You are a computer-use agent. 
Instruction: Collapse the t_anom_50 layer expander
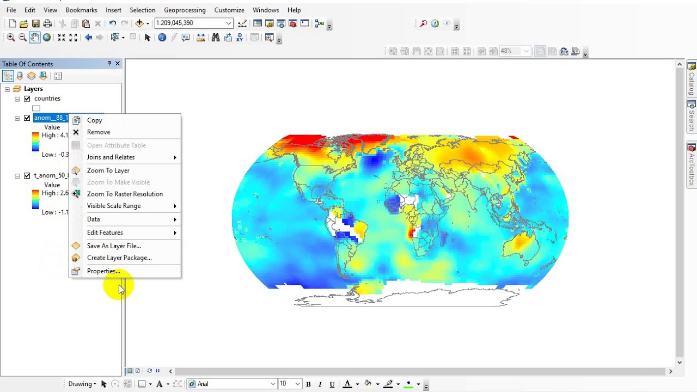pos(17,175)
